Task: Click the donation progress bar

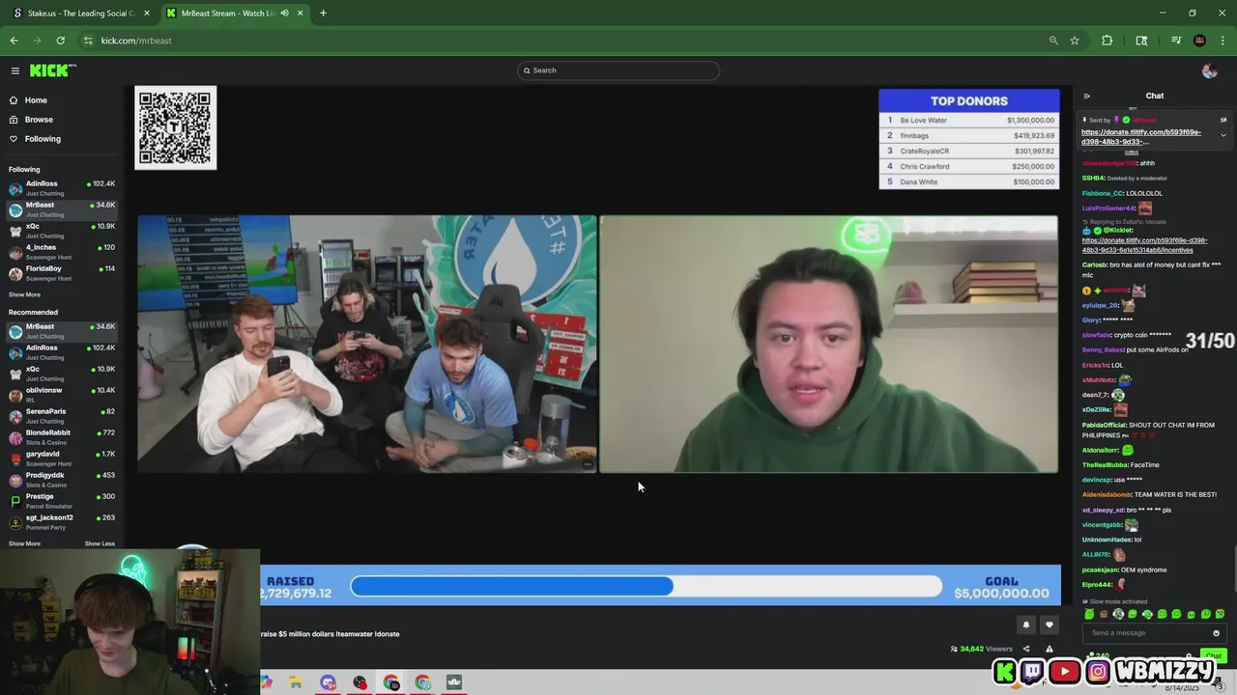Action: click(646, 586)
